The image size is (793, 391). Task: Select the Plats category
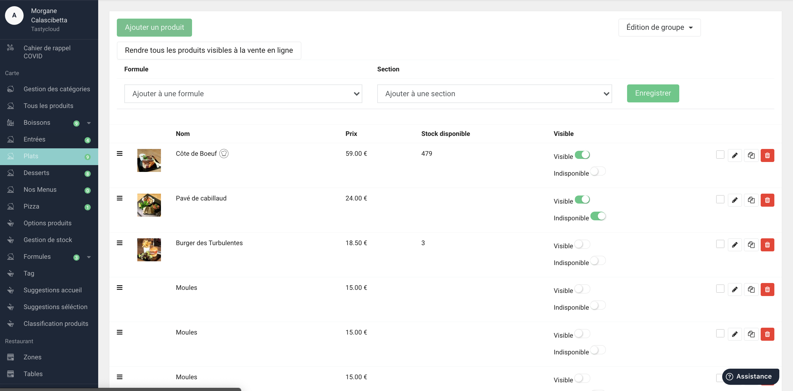[x=49, y=156]
